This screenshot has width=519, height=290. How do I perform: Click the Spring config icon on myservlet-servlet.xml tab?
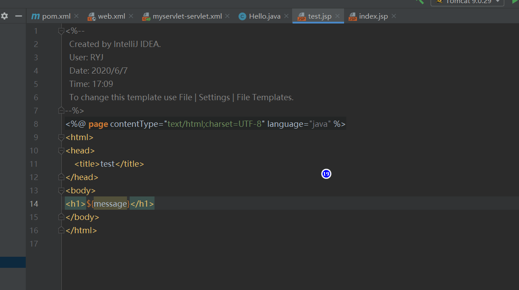146,17
